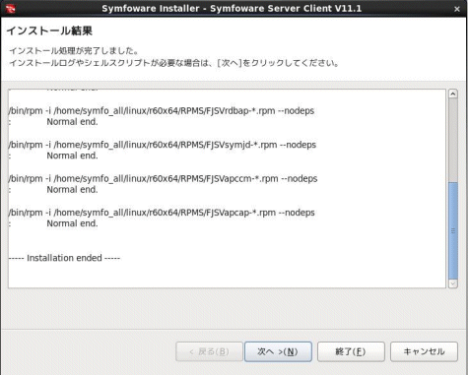Click the 'Installation ended' log line
468x375 pixels.
click(x=64, y=258)
